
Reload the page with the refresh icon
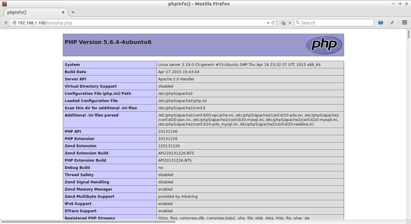pyautogui.click(x=273, y=23)
